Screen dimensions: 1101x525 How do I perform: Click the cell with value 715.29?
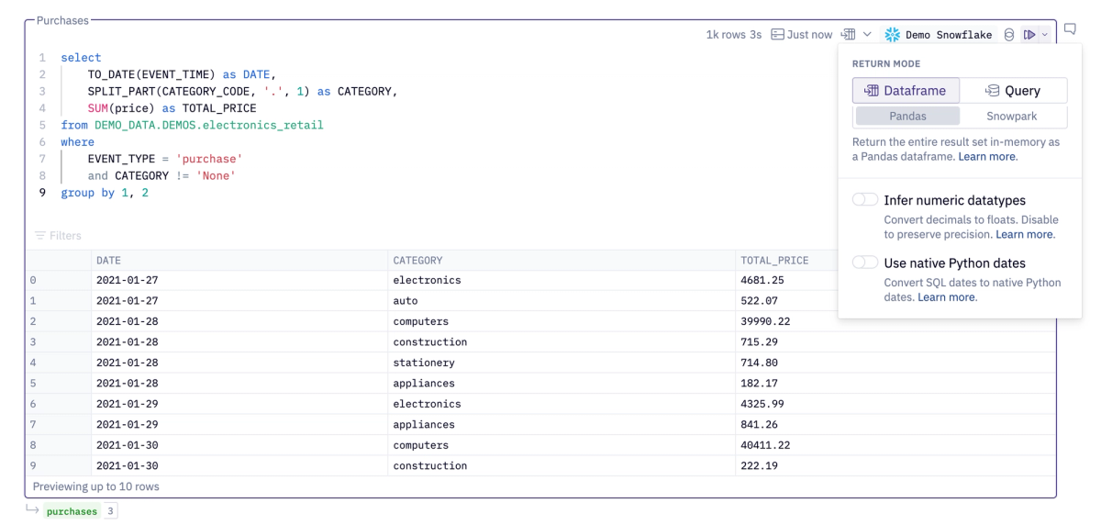coord(895,342)
